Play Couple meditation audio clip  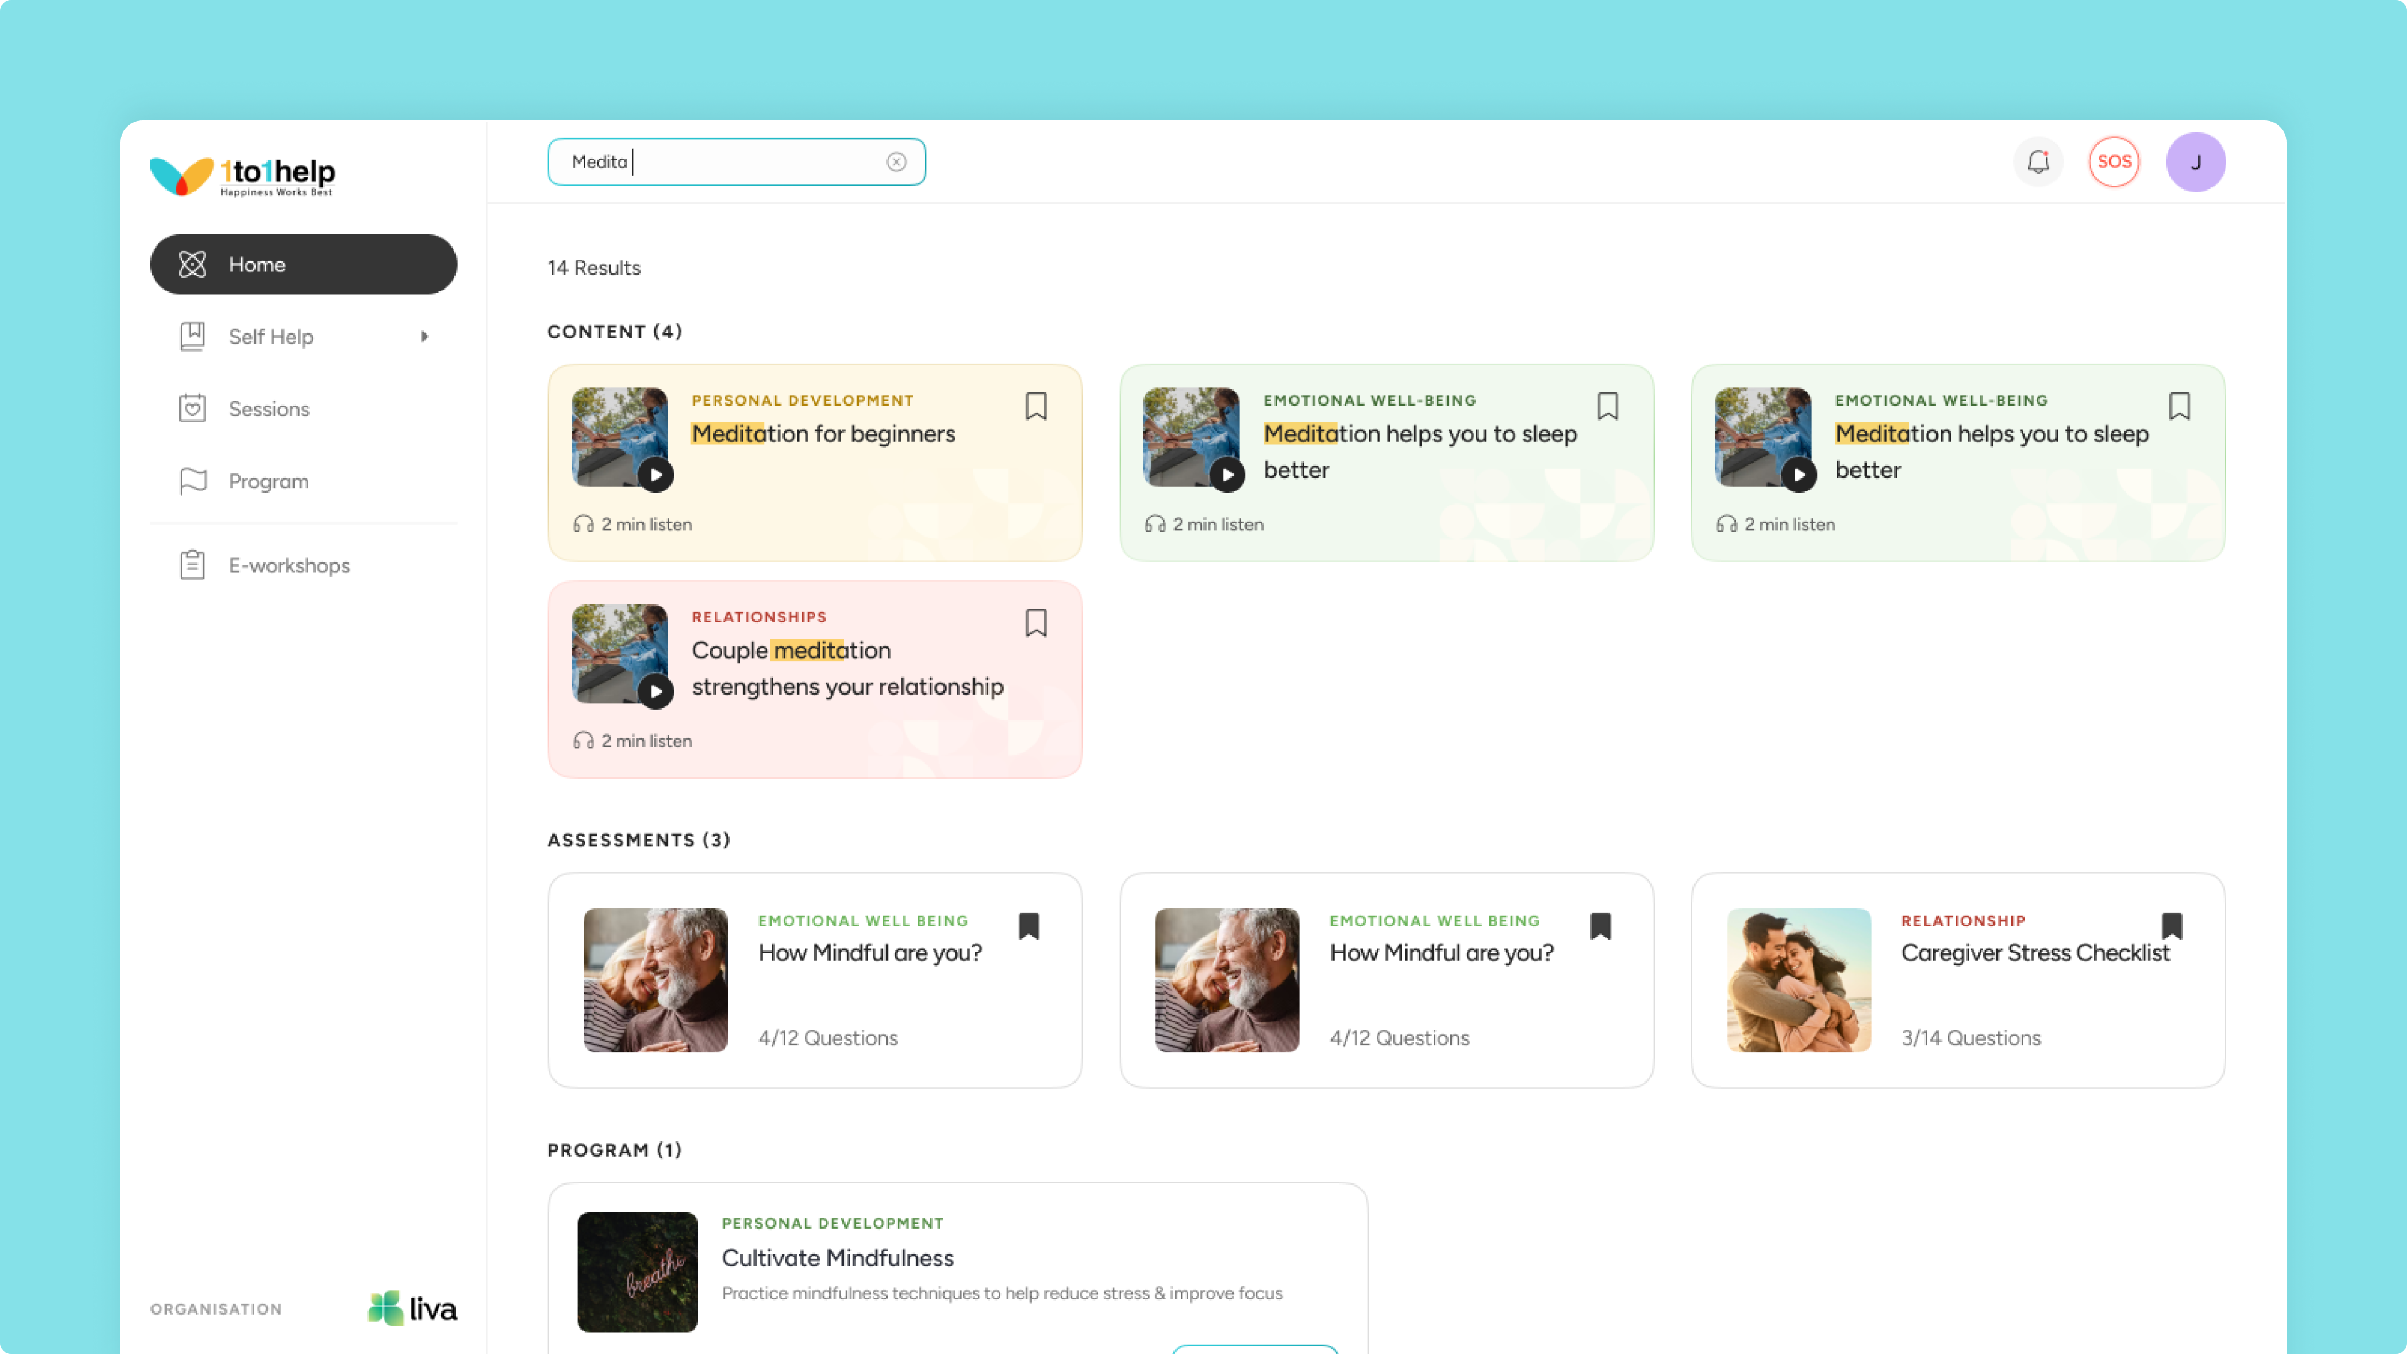coord(656,691)
